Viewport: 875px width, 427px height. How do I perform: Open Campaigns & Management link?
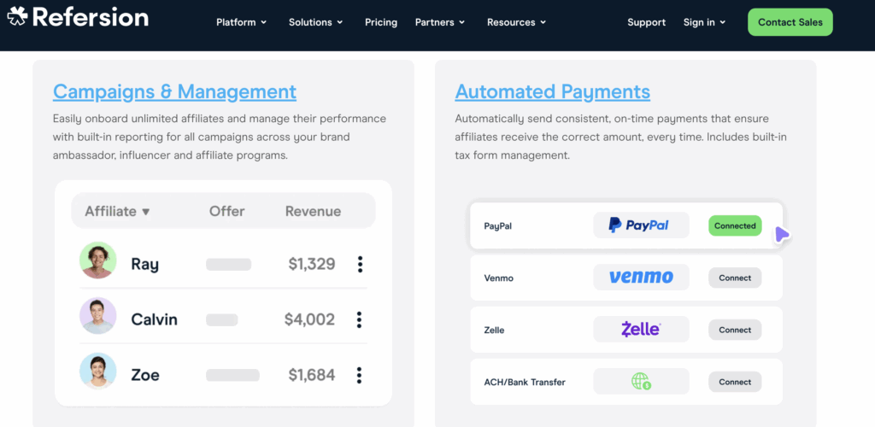(174, 91)
